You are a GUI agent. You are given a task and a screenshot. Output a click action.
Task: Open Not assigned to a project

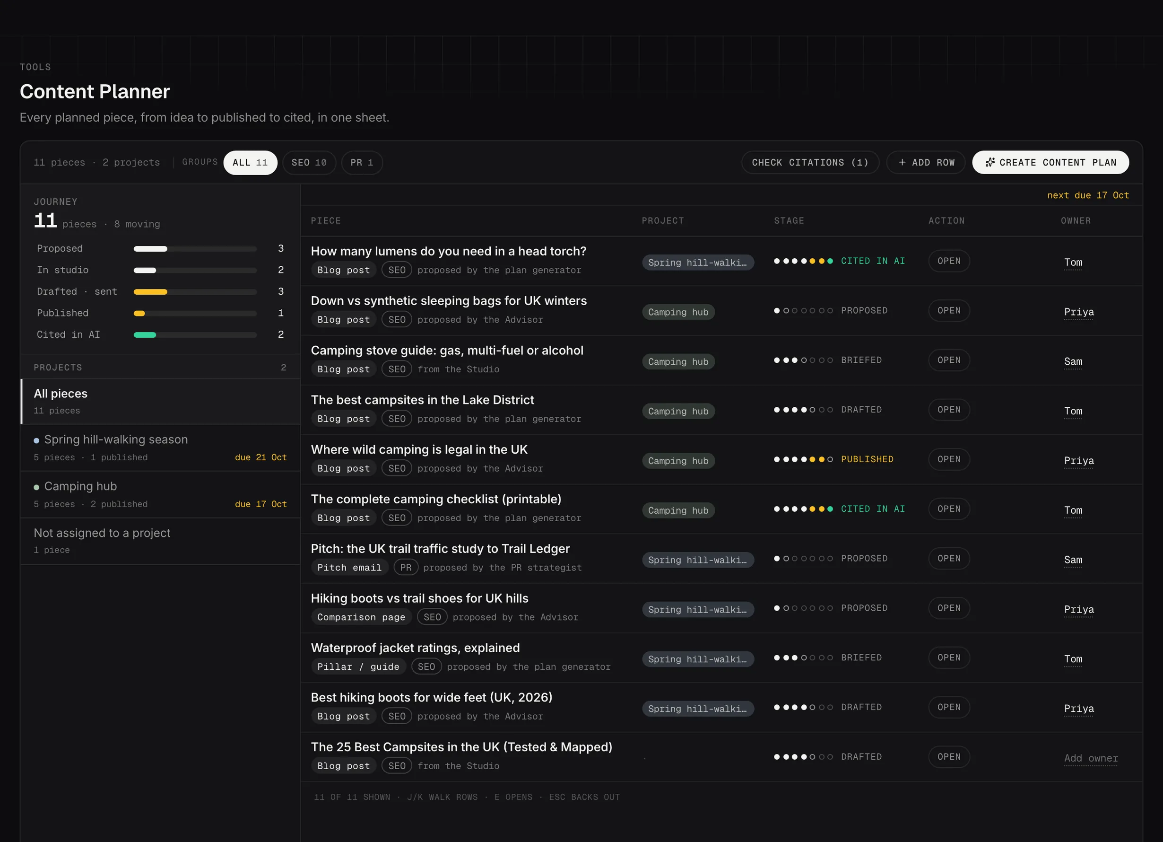tap(160, 541)
